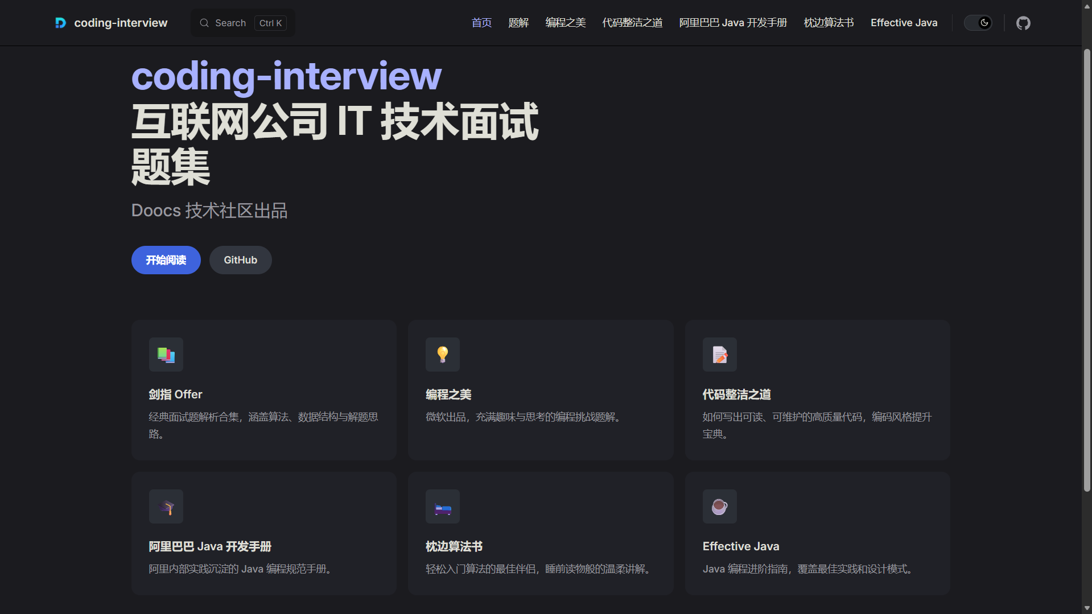The width and height of the screenshot is (1092, 614).
Task: Select the coffee cup icon on Effective Java card
Action: [x=719, y=506]
